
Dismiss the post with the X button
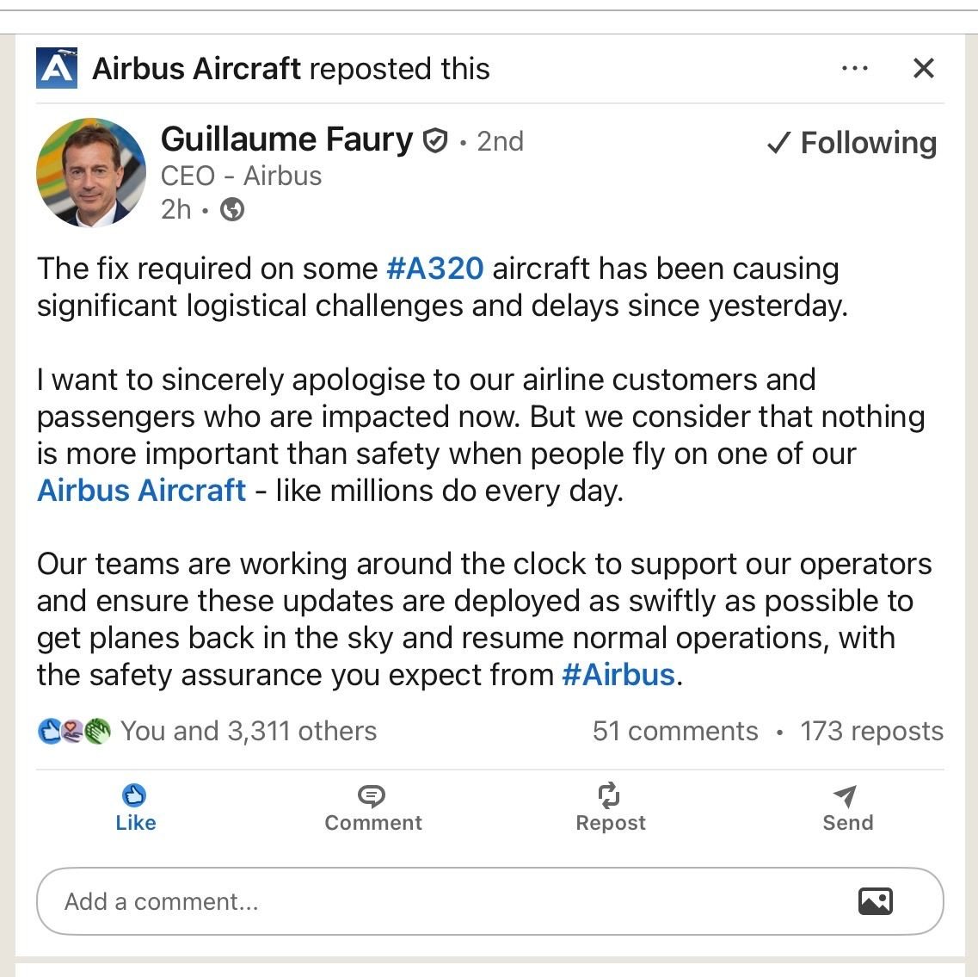coord(923,68)
